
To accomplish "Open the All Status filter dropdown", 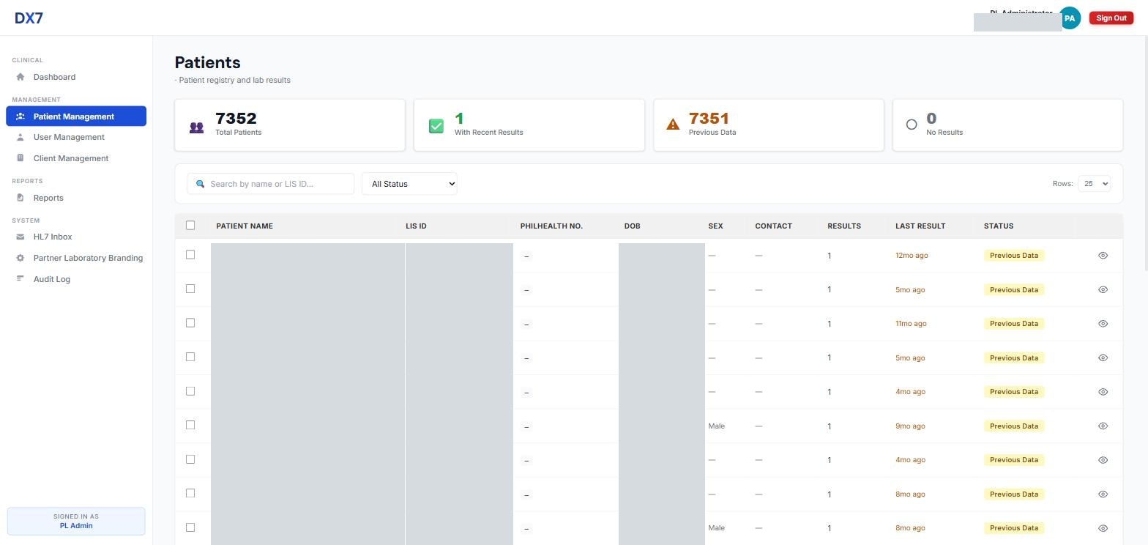I will [x=409, y=184].
